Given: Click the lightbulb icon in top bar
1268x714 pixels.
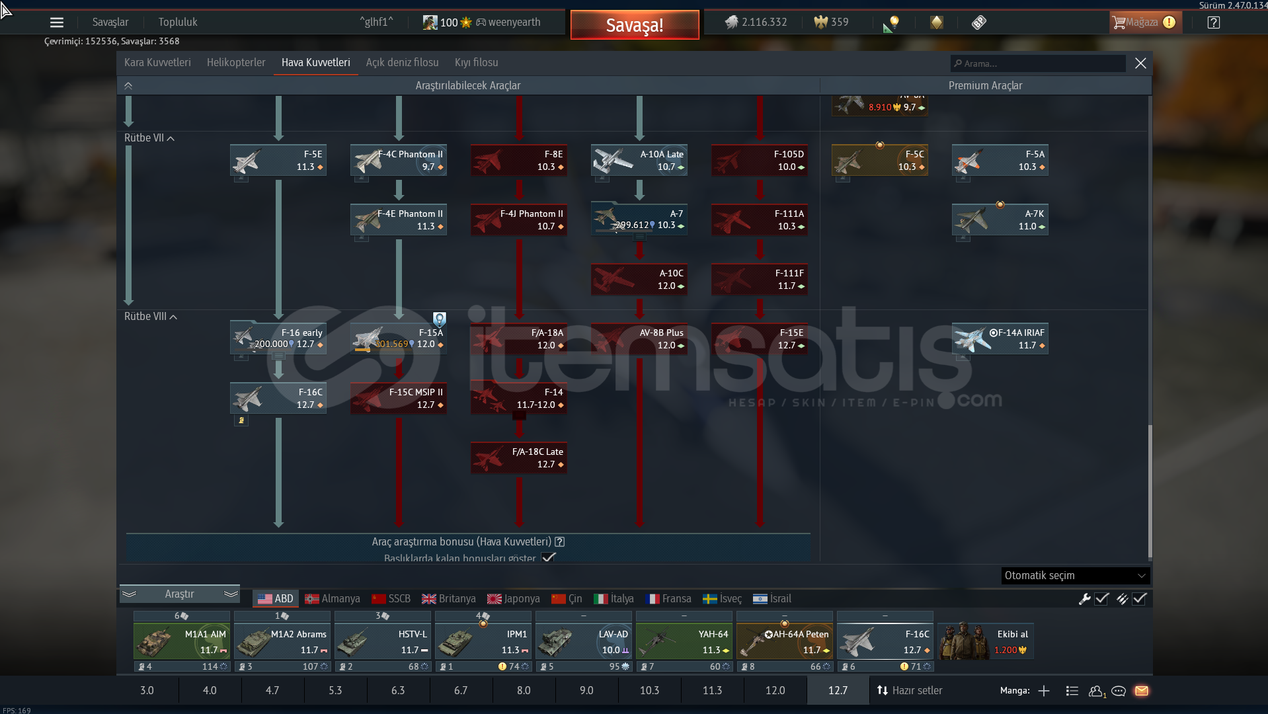Looking at the screenshot, I should pyautogui.click(x=891, y=23).
